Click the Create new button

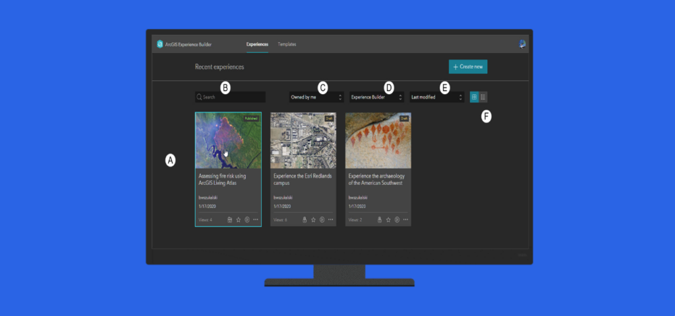pos(468,66)
